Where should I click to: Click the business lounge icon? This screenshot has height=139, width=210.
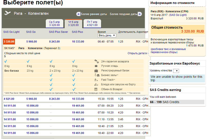coord(96,75)
